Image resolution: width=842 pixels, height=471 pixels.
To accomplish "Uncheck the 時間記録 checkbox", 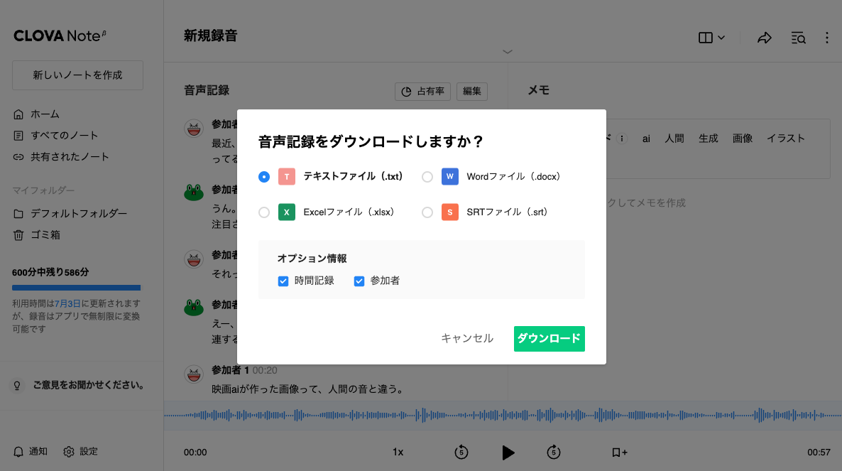I will point(283,281).
